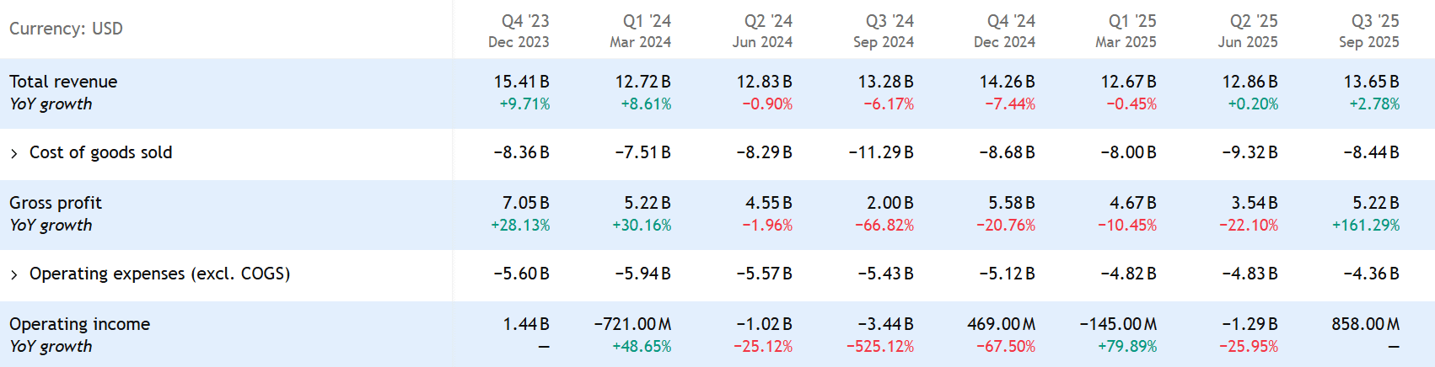Click the Total revenue row label

tap(63, 82)
